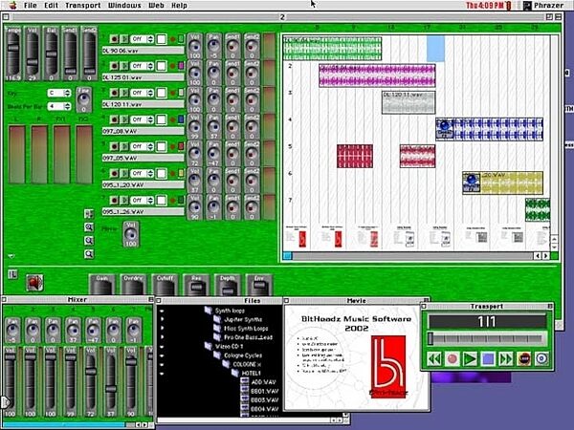Click the Phrazer application menu icon
574x430 pixels.
527,6
